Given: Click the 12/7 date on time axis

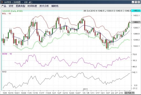Looking at the screenshot, I should click(59, 93).
